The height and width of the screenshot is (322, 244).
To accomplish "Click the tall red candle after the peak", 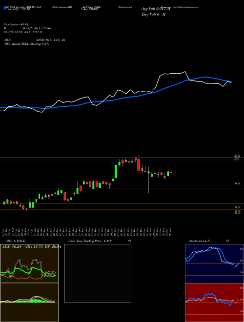I will [x=139, y=164].
